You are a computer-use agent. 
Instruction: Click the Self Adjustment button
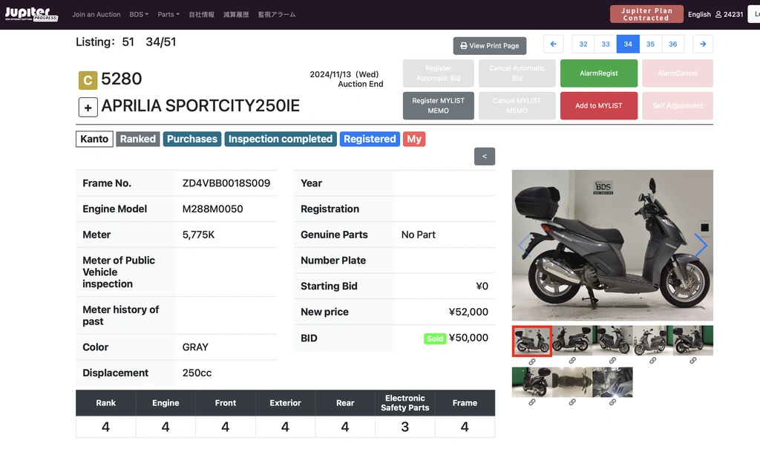point(678,105)
